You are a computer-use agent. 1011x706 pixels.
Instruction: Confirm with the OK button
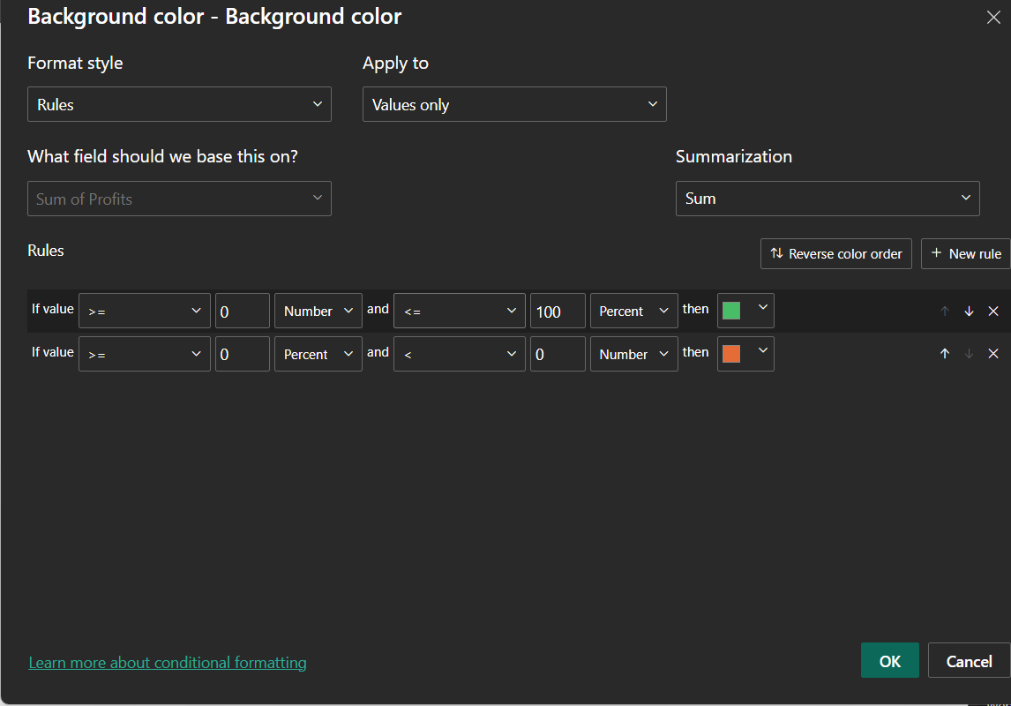point(889,661)
